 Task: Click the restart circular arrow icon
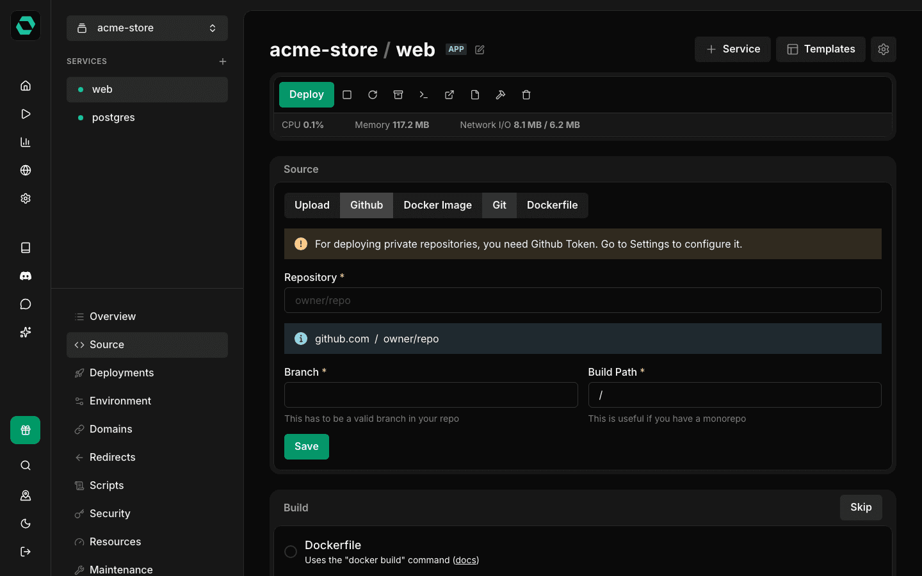pos(373,95)
